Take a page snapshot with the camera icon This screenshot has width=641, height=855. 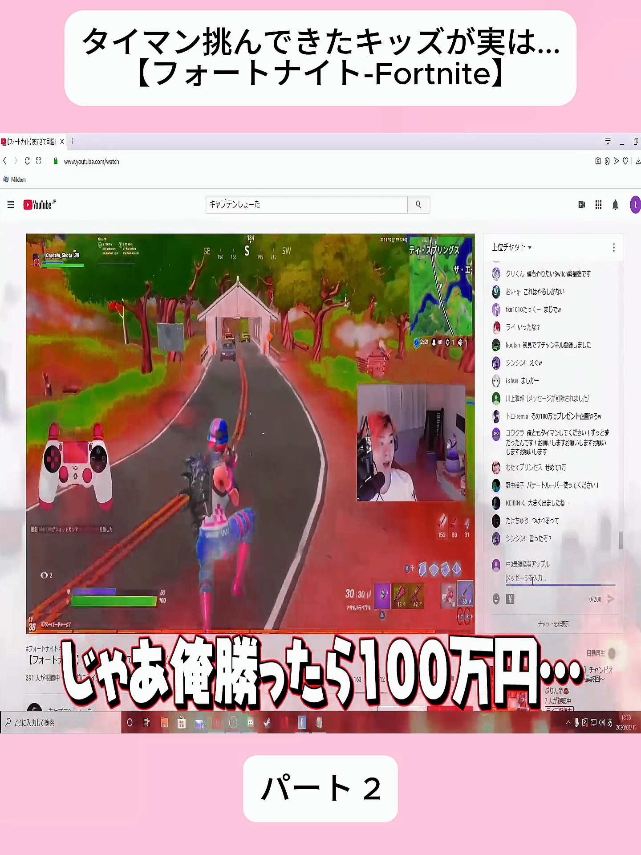[598, 161]
